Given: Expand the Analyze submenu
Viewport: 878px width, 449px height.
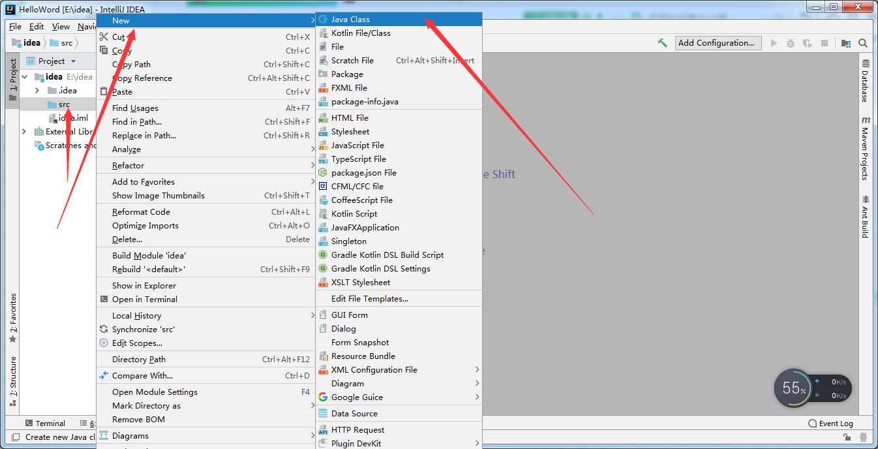Looking at the screenshot, I should click(x=205, y=149).
